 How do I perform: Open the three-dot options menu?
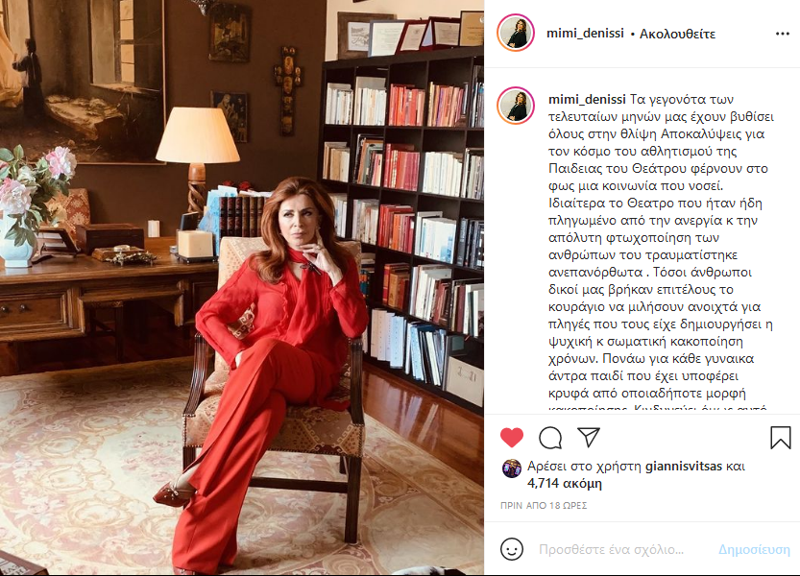pos(782,34)
